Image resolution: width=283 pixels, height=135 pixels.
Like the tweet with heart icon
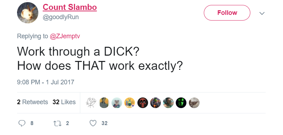(93, 123)
